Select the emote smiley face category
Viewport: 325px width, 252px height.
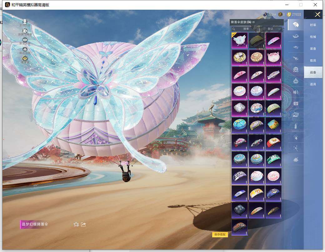[295, 70]
